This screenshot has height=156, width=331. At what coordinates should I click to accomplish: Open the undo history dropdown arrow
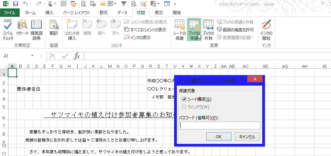[33, 4]
